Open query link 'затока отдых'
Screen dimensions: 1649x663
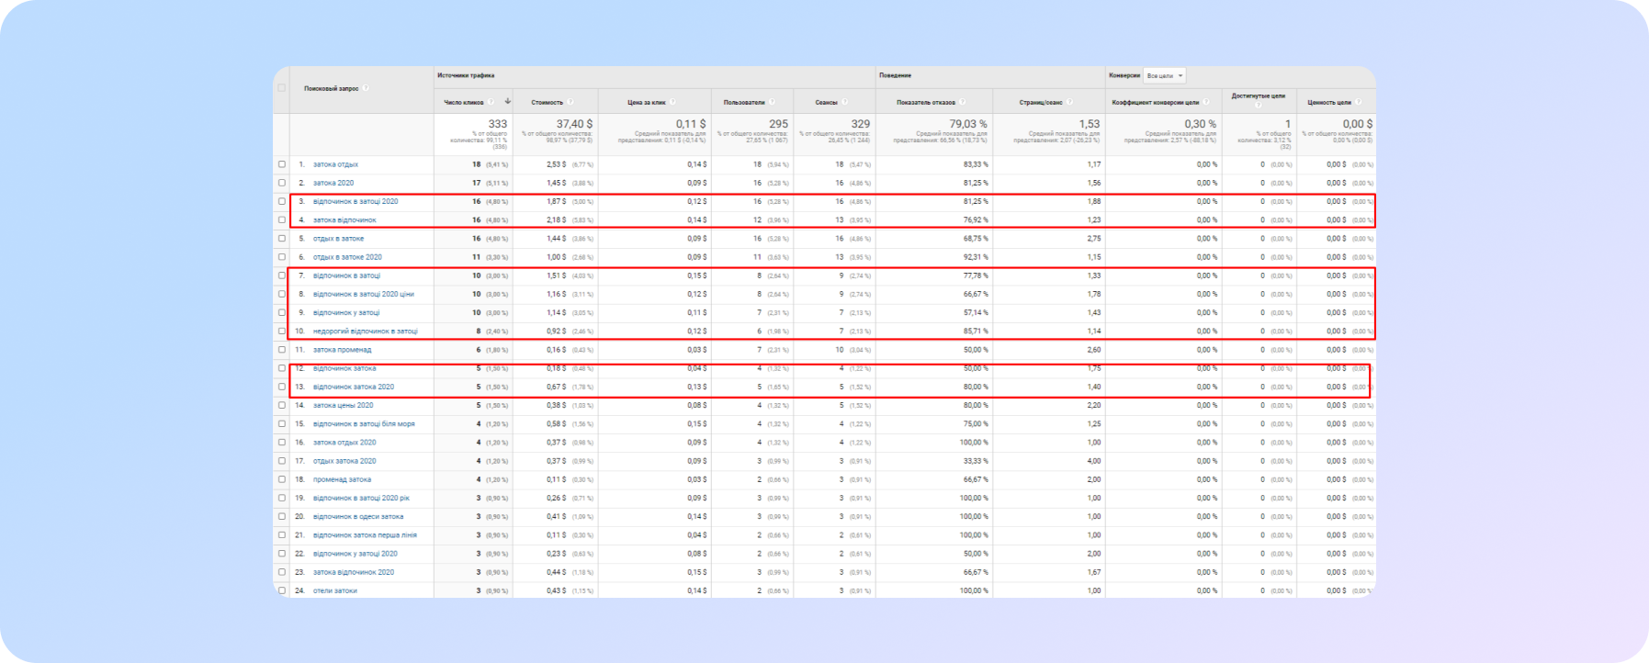pyautogui.click(x=335, y=164)
